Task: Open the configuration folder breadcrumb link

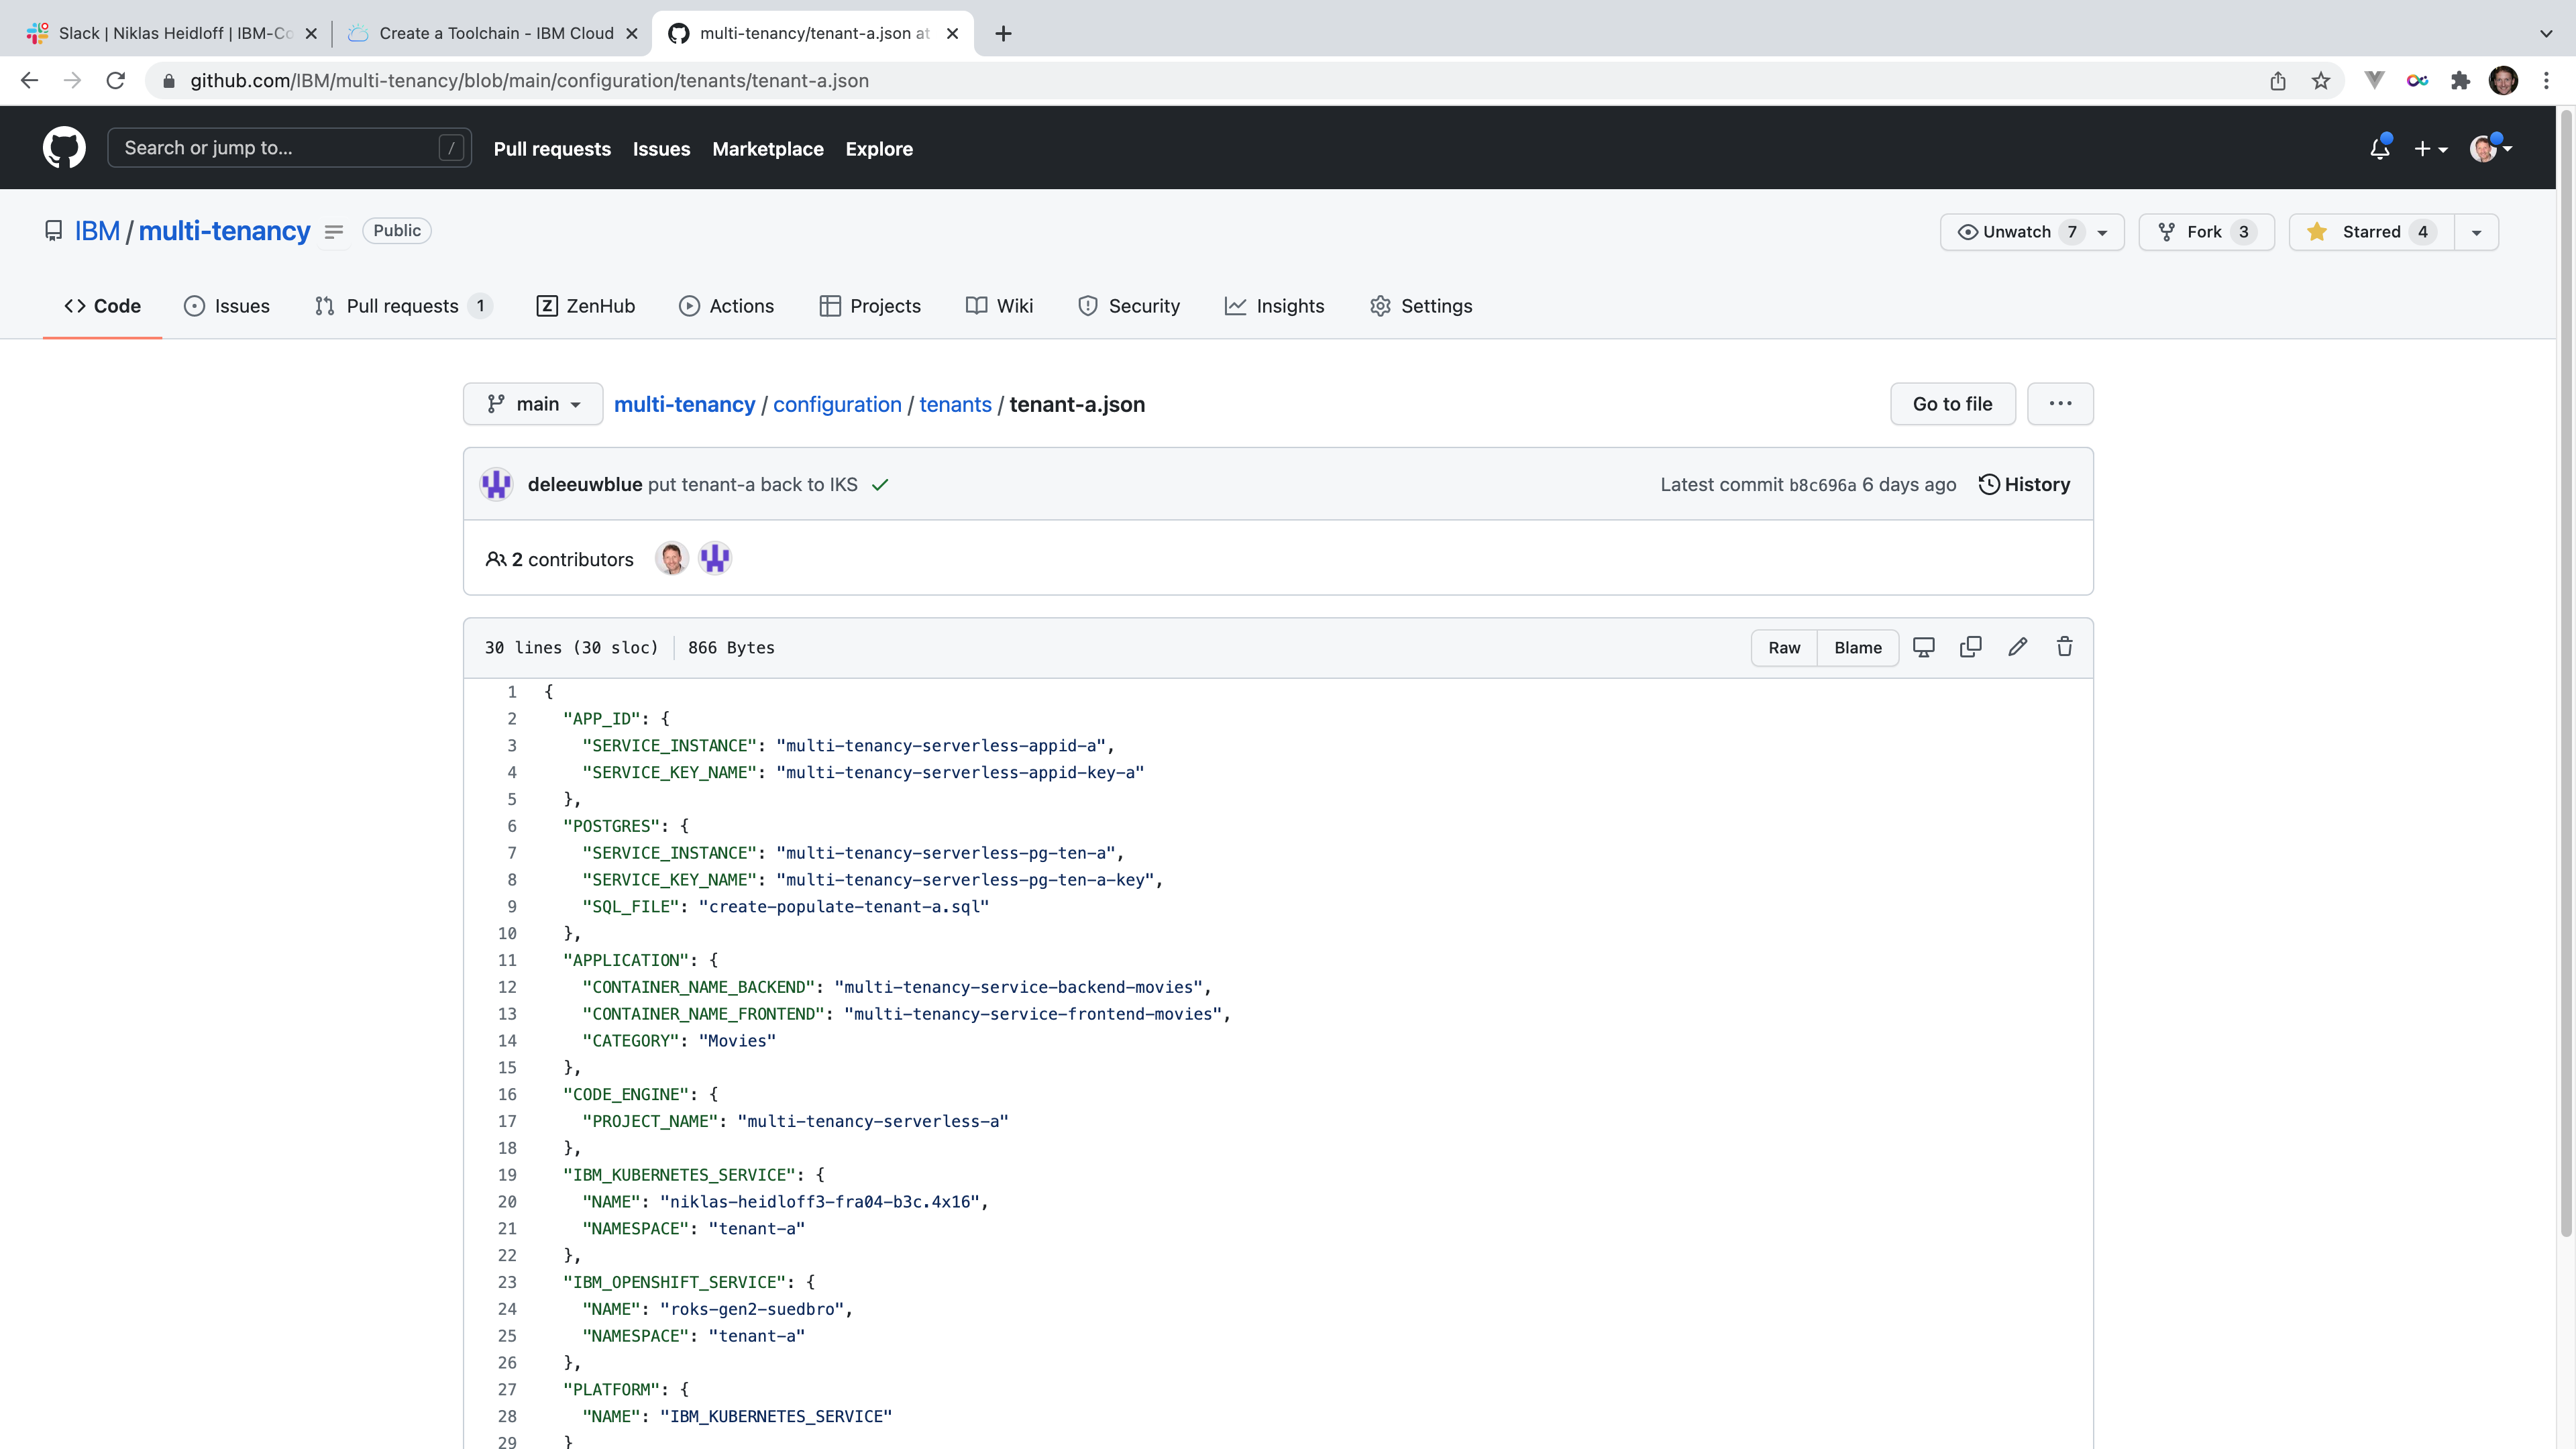Action: click(837, 404)
